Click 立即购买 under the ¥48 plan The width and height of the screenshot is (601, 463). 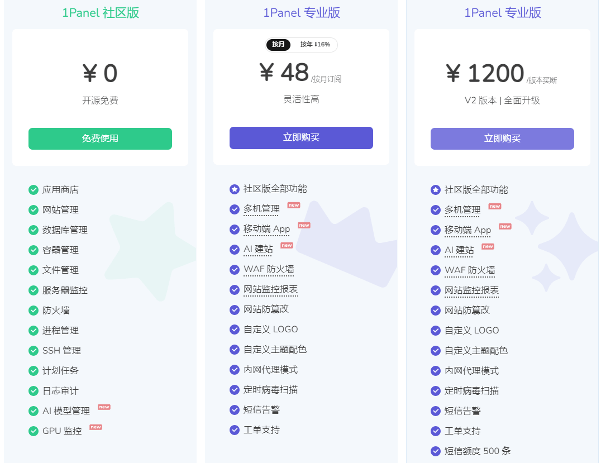301,137
